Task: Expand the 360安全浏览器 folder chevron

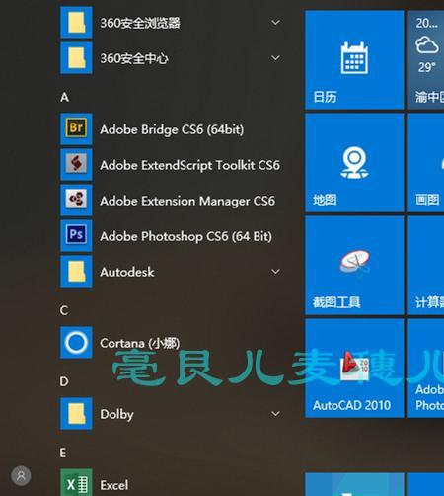Action: click(275, 22)
